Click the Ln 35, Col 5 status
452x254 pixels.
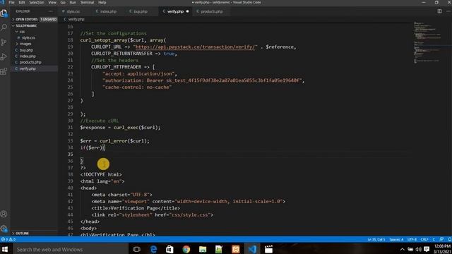376,239
